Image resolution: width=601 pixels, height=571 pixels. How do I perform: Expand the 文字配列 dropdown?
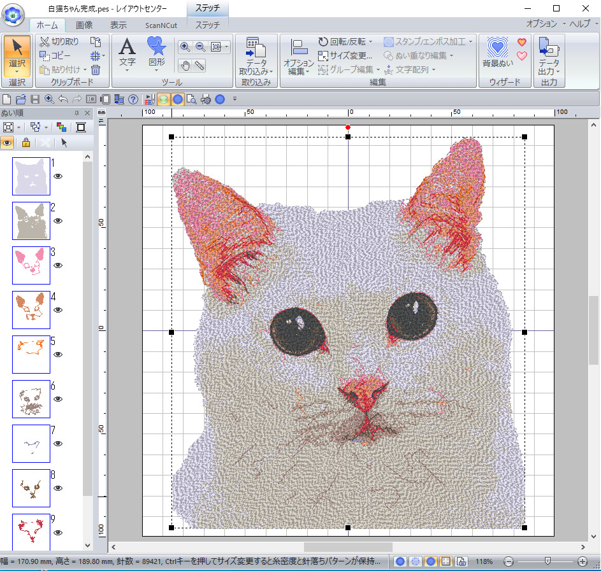pos(434,69)
